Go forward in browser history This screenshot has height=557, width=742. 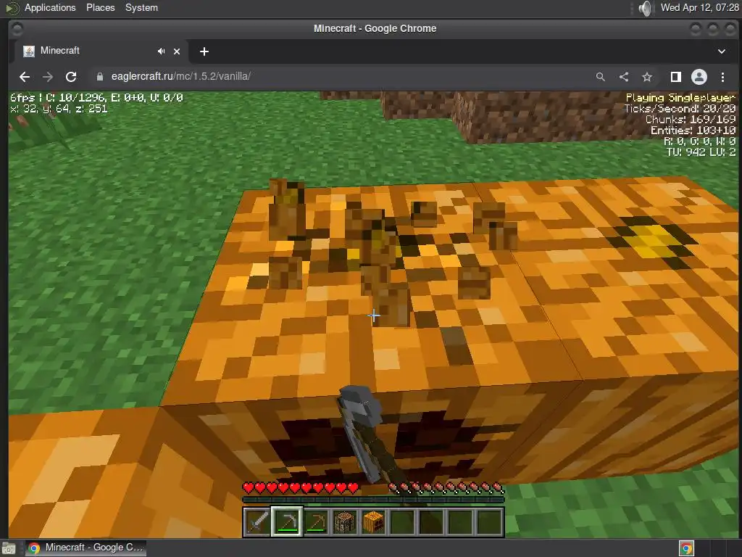pos(48,77)
